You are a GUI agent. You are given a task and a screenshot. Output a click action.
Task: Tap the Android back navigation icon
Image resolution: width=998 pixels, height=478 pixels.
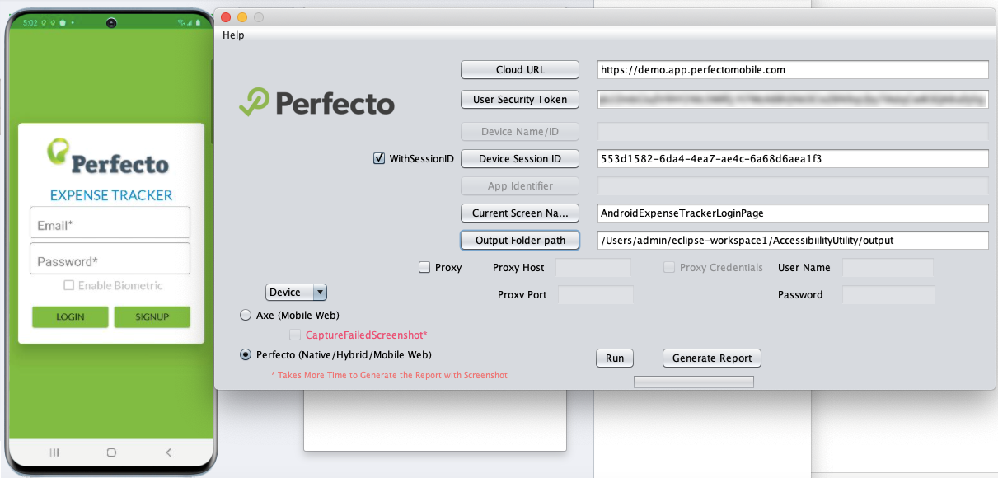pos(168,452)
